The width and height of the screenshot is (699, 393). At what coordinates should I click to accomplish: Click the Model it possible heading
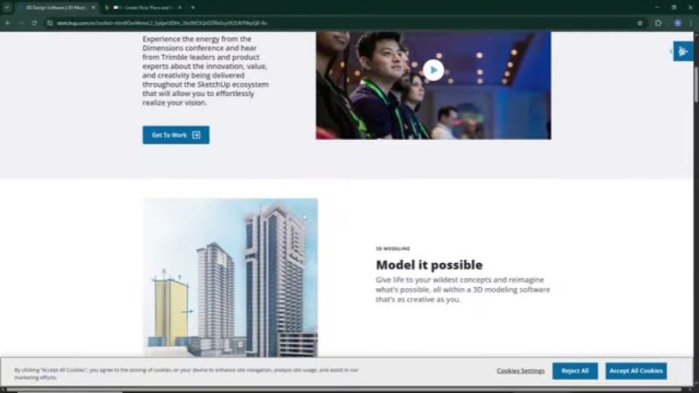pos(429,265)
